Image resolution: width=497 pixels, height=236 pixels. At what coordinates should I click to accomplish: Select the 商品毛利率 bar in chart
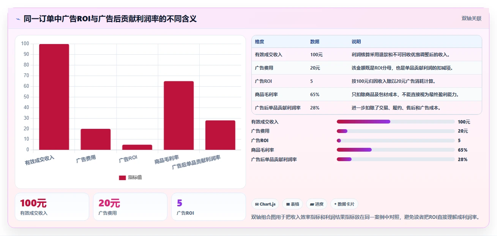click(x=178, y=116)
